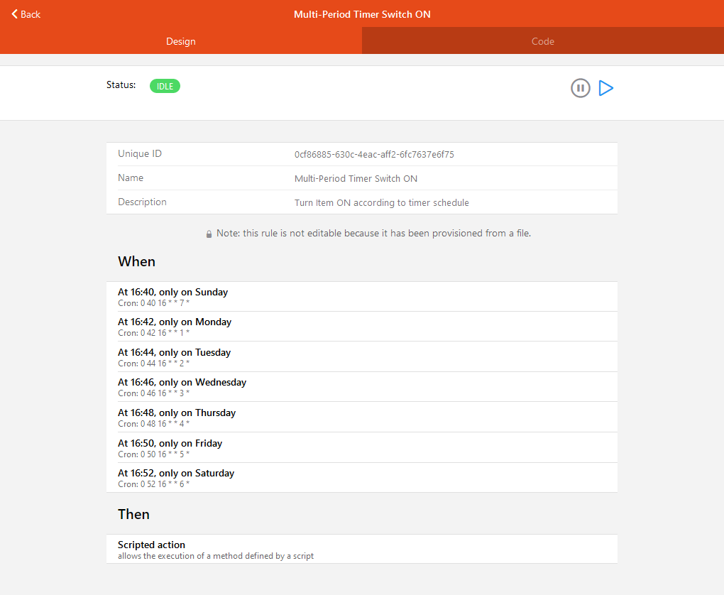Screen dimensions: 724x595
Task: Click the pause rule icon
Action: (580, 88)
